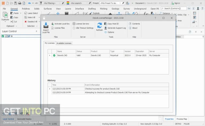Select the Available Licenses tab
This screenshot has height=126, width=205.
click(64, 43)
